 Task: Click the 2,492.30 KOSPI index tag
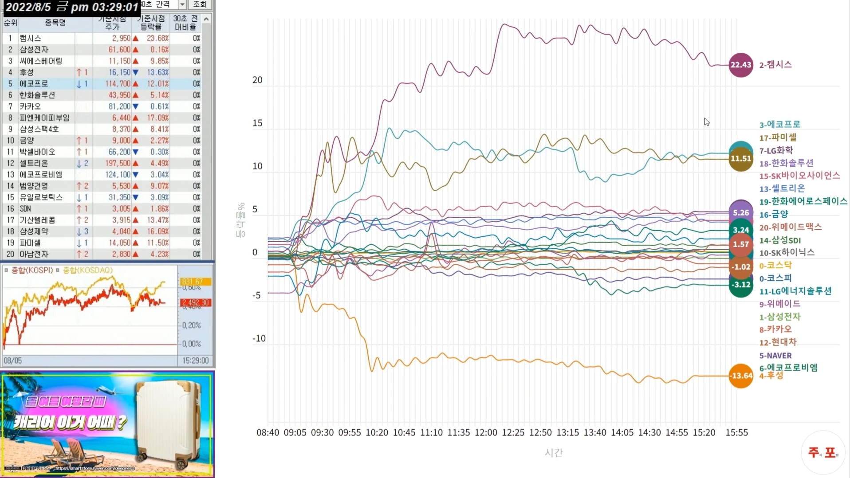(196, 302)
